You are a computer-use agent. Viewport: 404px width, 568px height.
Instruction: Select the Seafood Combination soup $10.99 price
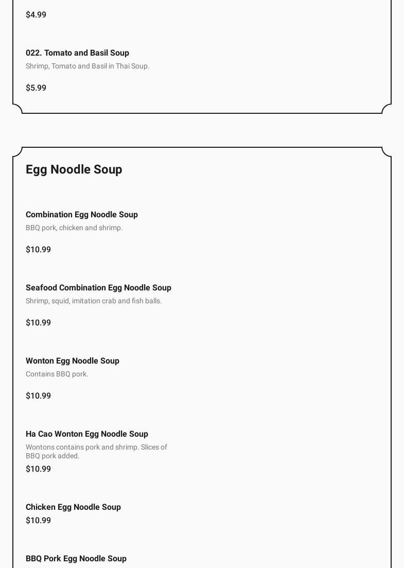tap(38, 322)
